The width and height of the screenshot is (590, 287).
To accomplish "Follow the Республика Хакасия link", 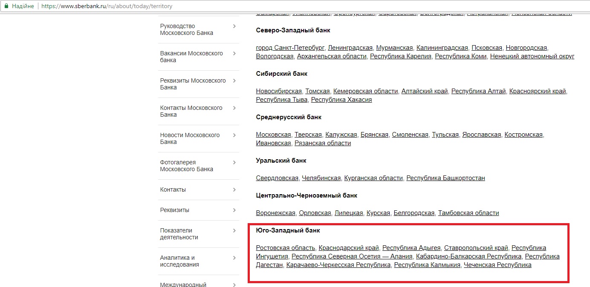I will (341, 100).
